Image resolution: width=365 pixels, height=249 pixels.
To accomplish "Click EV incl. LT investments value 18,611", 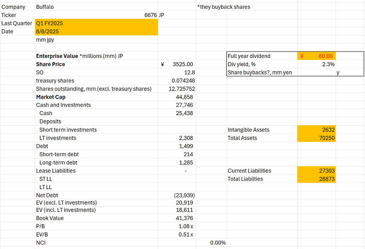I will pos(185,210).
